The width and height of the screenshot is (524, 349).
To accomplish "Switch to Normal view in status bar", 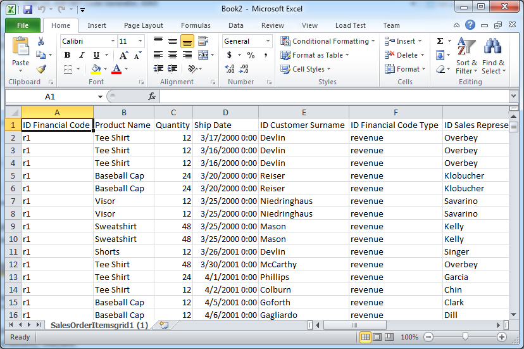I will tap(365, 337).
